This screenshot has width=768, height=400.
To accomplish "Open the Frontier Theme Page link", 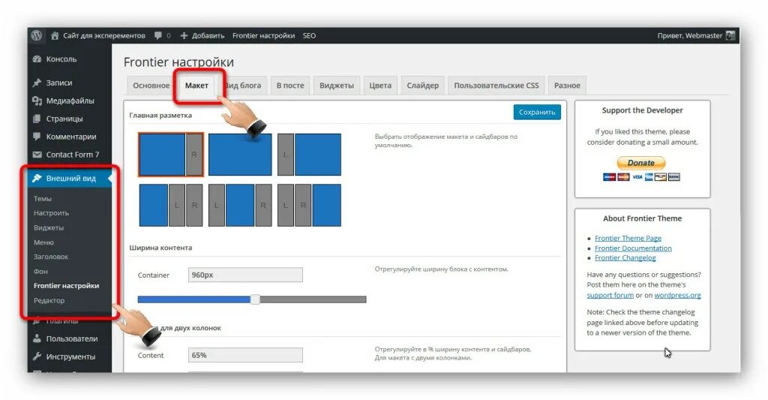I will [x=628, y=238].
